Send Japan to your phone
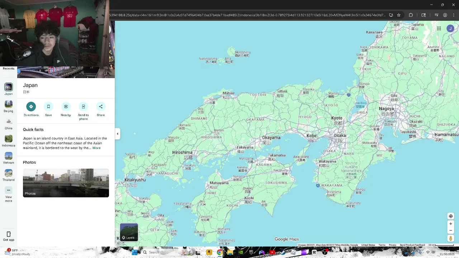The width and height of the screenshot is (459, 258). pyautogui.click(x=83, y=106)
